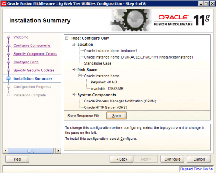Viewport: 216px width, 173px height.
Task: Click the Installation Complete step circle
Action: point(9,95)
